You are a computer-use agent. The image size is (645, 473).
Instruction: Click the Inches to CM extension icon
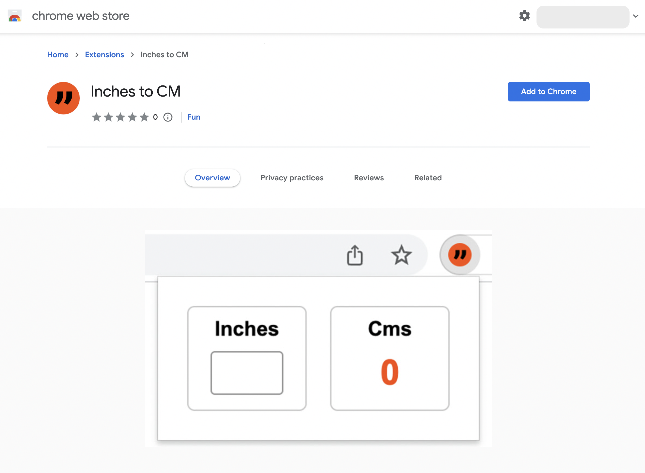coord(63,98)
